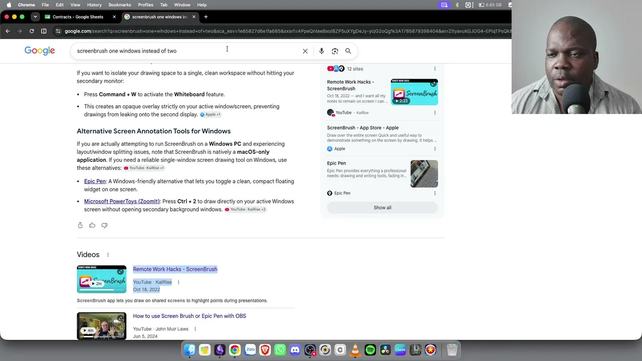The image size is (642, 361).
Task: Go back to the previous page
Action: tap(8, 31)
